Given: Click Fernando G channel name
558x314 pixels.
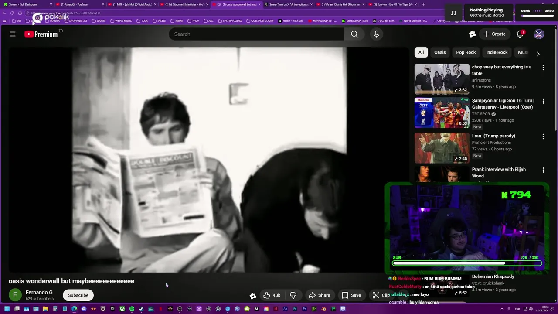Looking at the screenshot, I should [39, 292].
